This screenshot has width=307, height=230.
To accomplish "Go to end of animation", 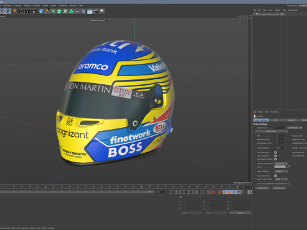I will [x=202, y=192].
